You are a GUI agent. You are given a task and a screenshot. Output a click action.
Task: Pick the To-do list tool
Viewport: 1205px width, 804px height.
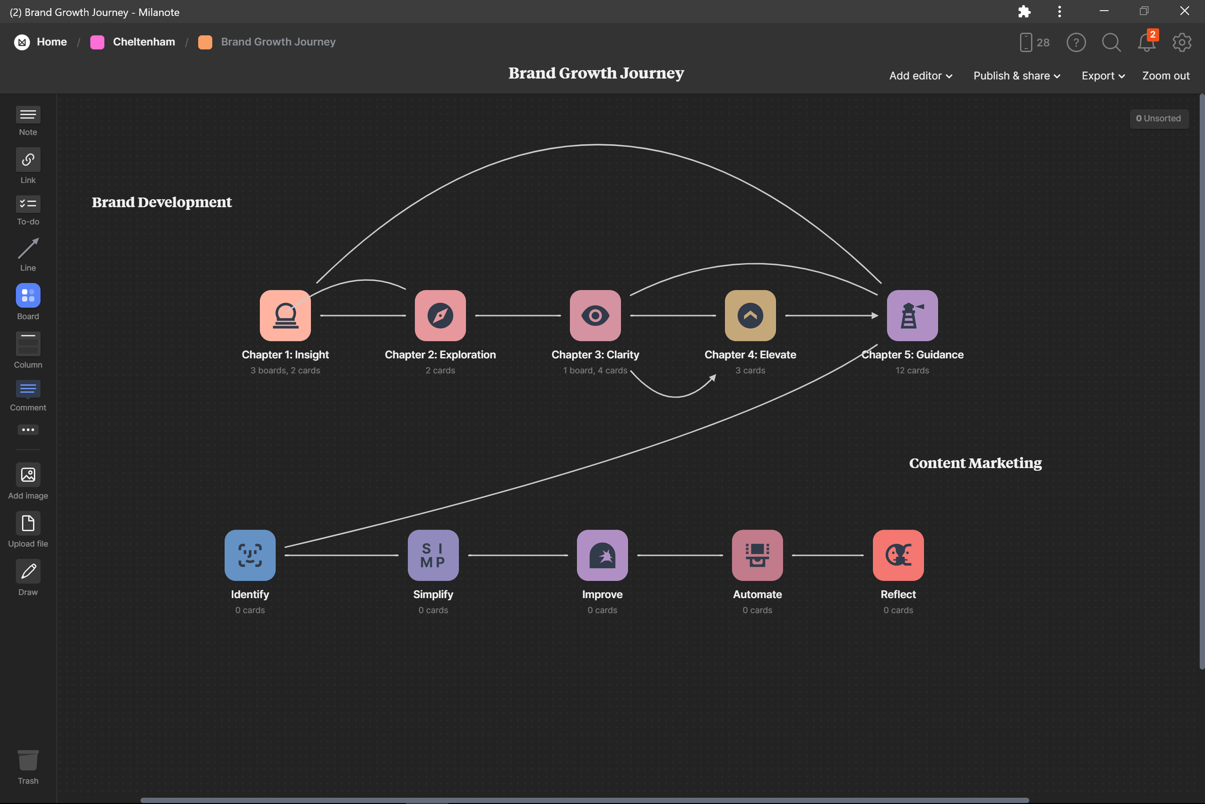tap(27, 204)
